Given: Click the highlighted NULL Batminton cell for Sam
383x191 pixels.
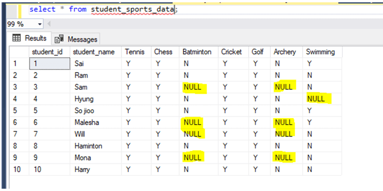Looking at the screenshot, I should pyautogui.click(x=192, y=87).
